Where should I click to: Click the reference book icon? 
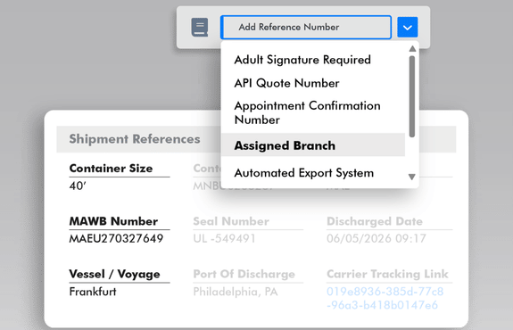pyautogui.click(x=200, y=27)
